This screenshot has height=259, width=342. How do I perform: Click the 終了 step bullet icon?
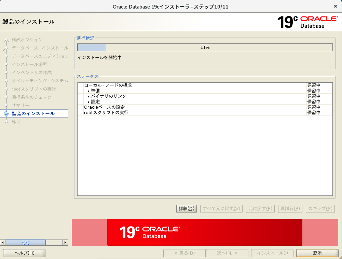tap(6, 122)
